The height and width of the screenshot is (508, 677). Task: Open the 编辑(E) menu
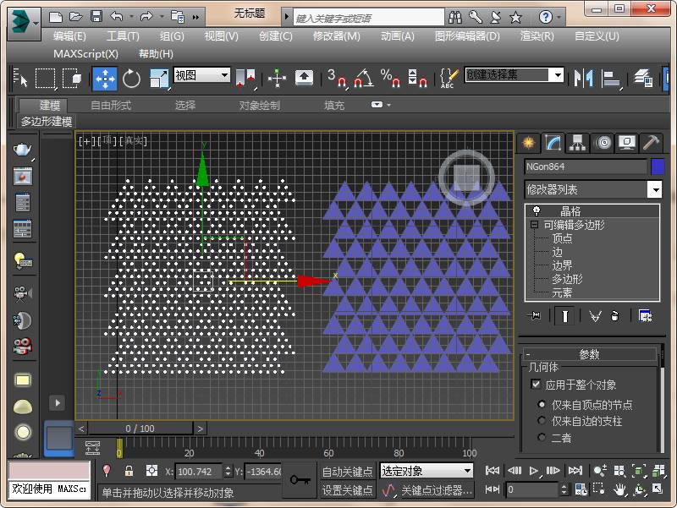click(69, 36)
